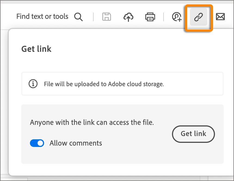Click the info circle icon in the notice
Screen dimensions: 234x181
(33, 84)
